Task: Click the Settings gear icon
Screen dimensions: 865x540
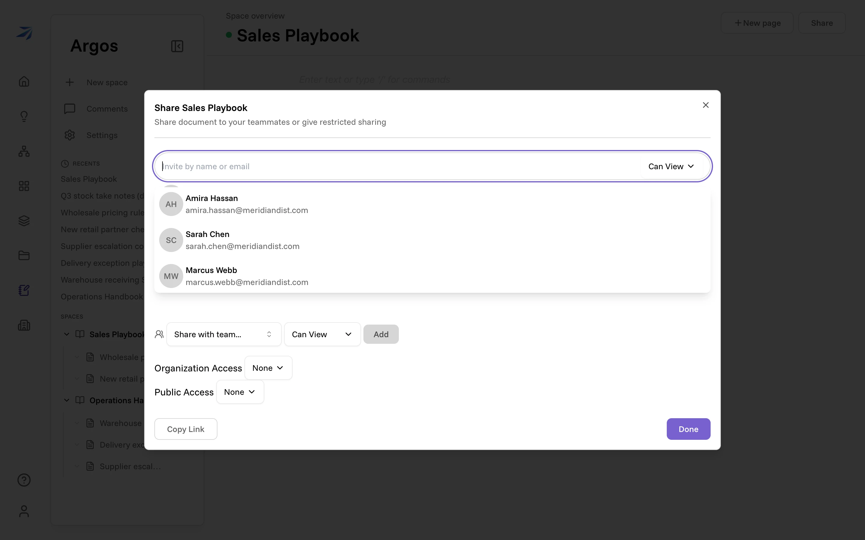Action: pyautogui.click(x=70, y=135)
